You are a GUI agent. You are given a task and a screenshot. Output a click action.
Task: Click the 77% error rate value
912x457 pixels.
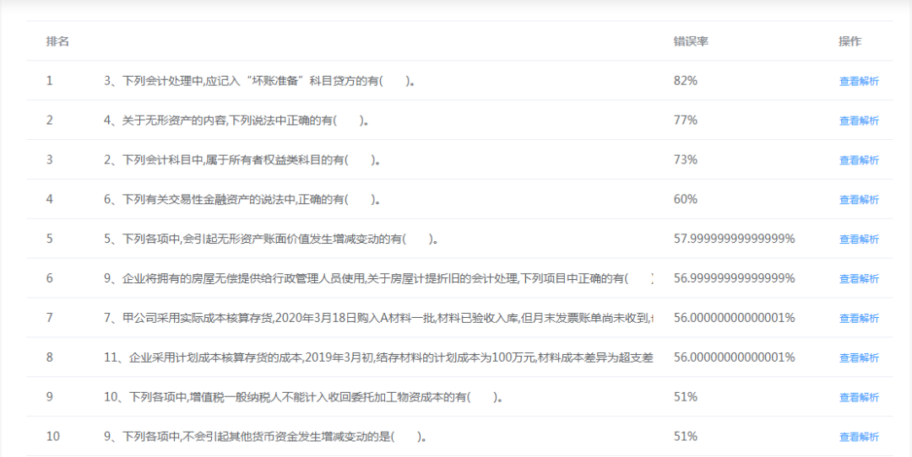tap(685, 121)
